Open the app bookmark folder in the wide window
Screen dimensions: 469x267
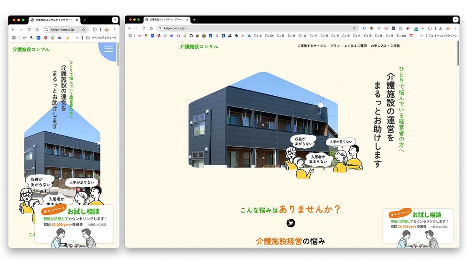(401, 36)
